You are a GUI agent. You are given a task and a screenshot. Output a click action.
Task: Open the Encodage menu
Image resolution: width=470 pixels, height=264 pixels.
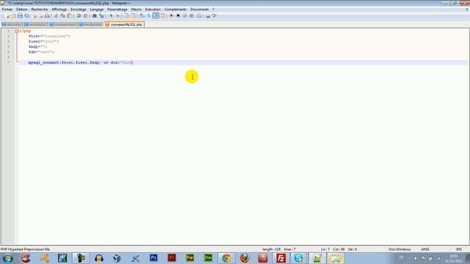point(79,10)
